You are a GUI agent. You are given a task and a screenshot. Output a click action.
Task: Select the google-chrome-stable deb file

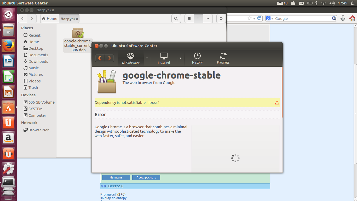pos(78,39)
